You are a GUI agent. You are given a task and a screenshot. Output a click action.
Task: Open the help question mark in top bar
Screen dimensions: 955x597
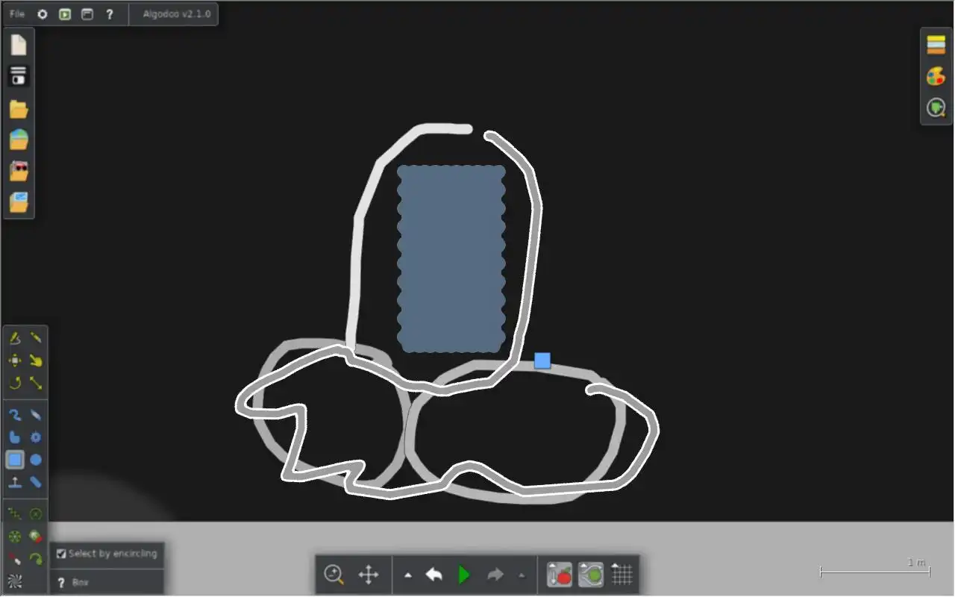110,14
